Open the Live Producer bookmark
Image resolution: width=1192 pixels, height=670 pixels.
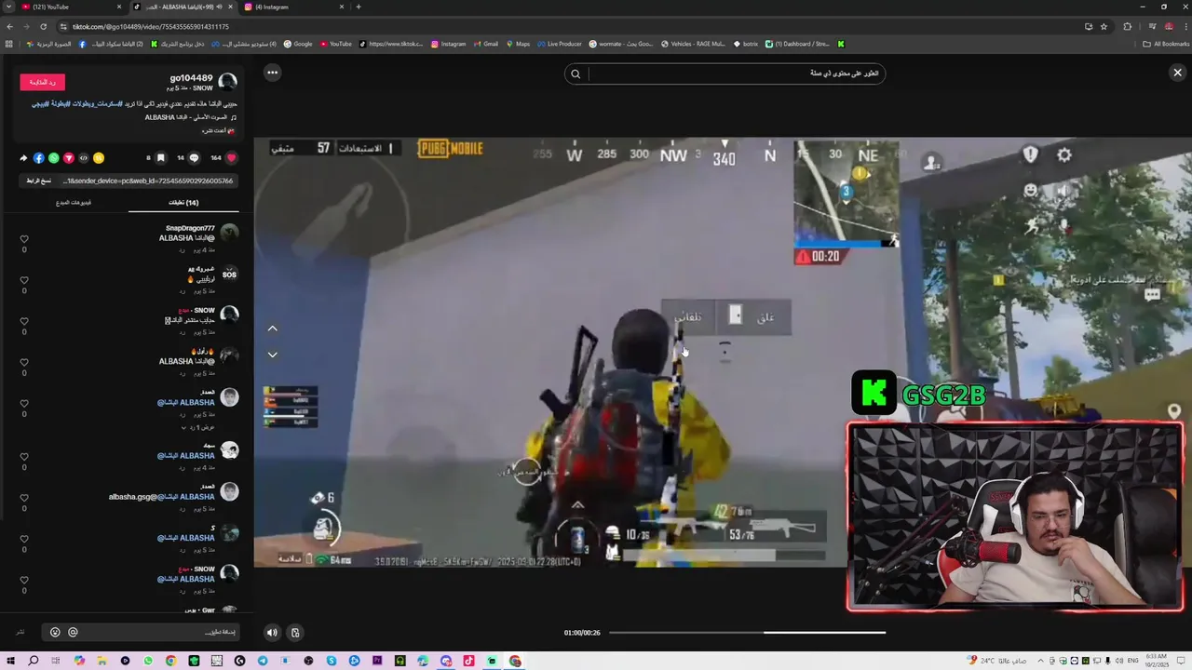560,44
